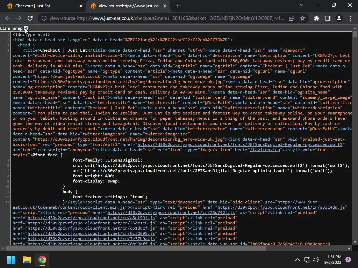358x268 pixels.
Task: Open a new browser tab
Action: pyautogui.click(x=178, y=6)
